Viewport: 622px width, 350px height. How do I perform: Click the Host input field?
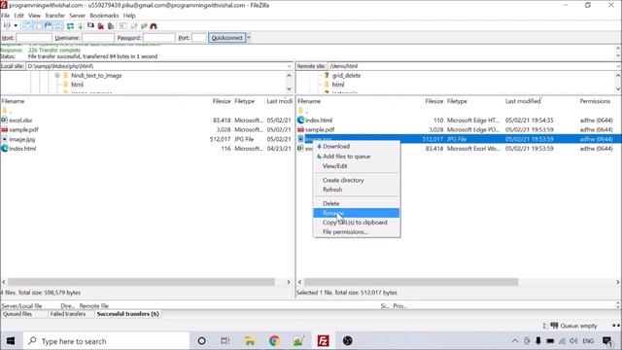coord(34,38)
